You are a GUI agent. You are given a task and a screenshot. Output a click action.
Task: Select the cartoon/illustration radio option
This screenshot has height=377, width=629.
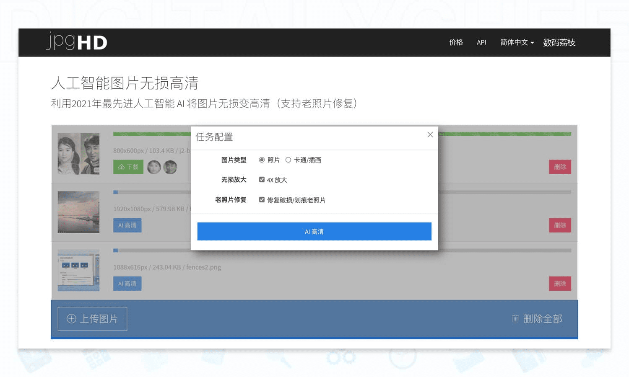point(288,160)
